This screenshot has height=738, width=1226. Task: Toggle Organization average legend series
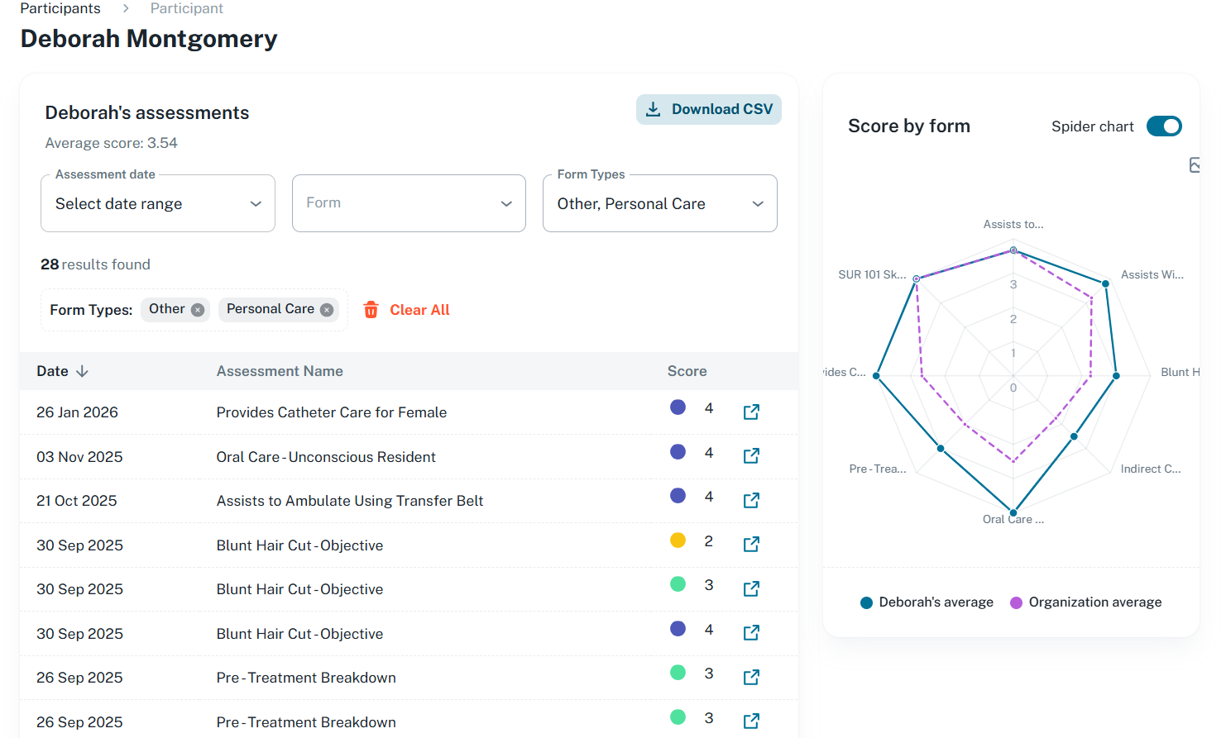[x=1085, y=602]
